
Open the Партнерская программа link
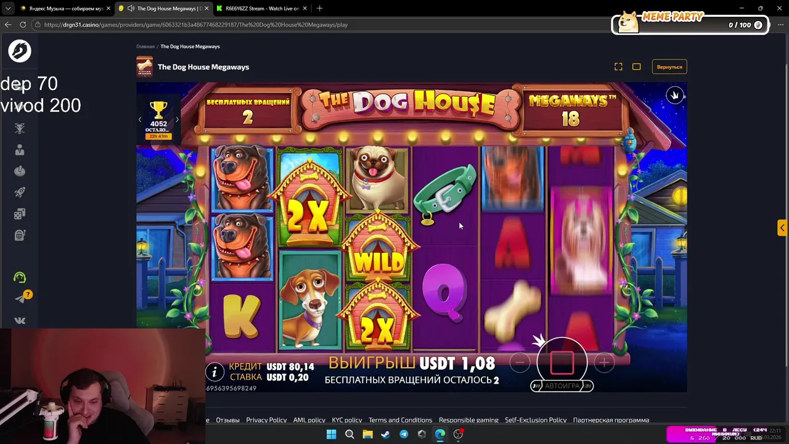(x=611, y=420)
